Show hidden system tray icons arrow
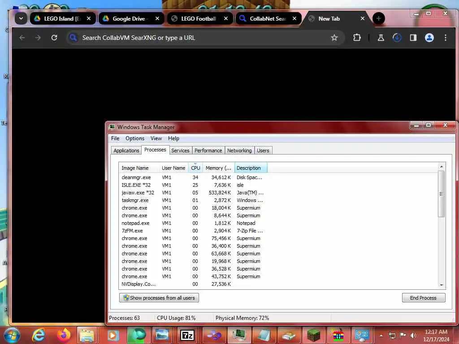Screen dimensions: 459x344 (381, 335)
